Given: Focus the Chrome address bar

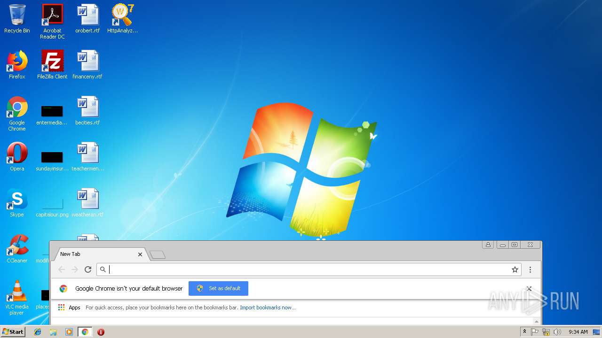Looking at the screenshot, I should click(308, 269).
